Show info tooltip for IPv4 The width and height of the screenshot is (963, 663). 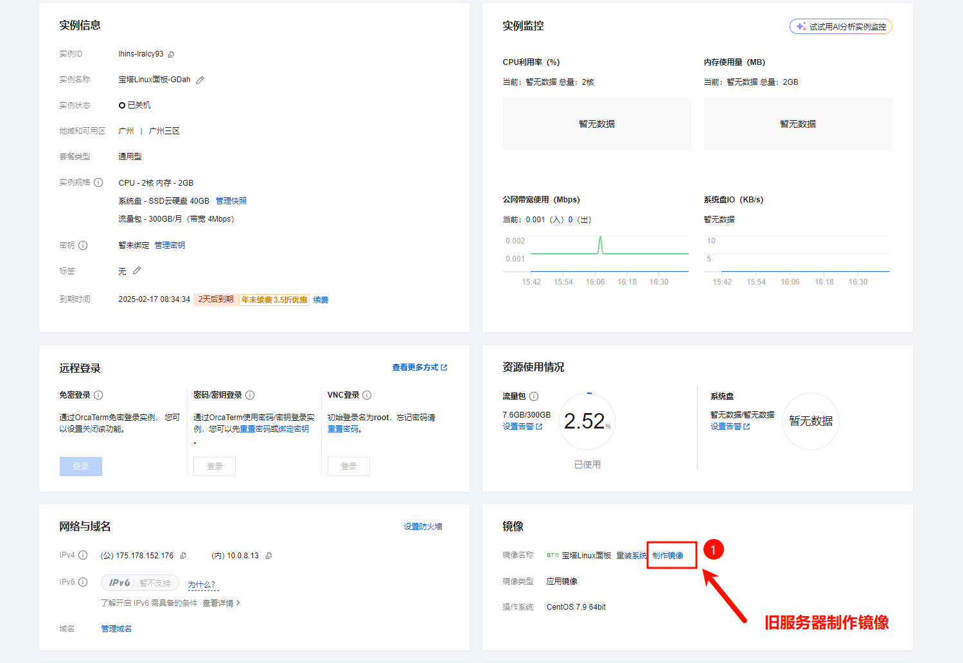[83, 555]
